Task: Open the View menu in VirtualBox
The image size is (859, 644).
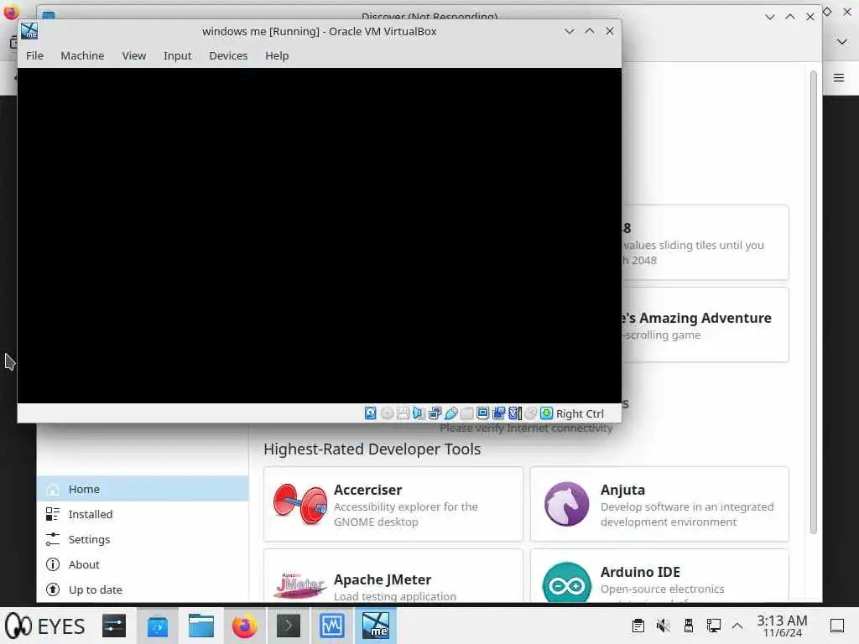Action: 133,56
